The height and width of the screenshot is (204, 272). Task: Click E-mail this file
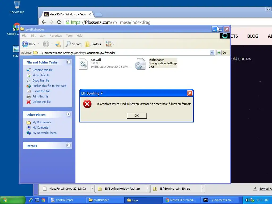[x=41, y=91]
